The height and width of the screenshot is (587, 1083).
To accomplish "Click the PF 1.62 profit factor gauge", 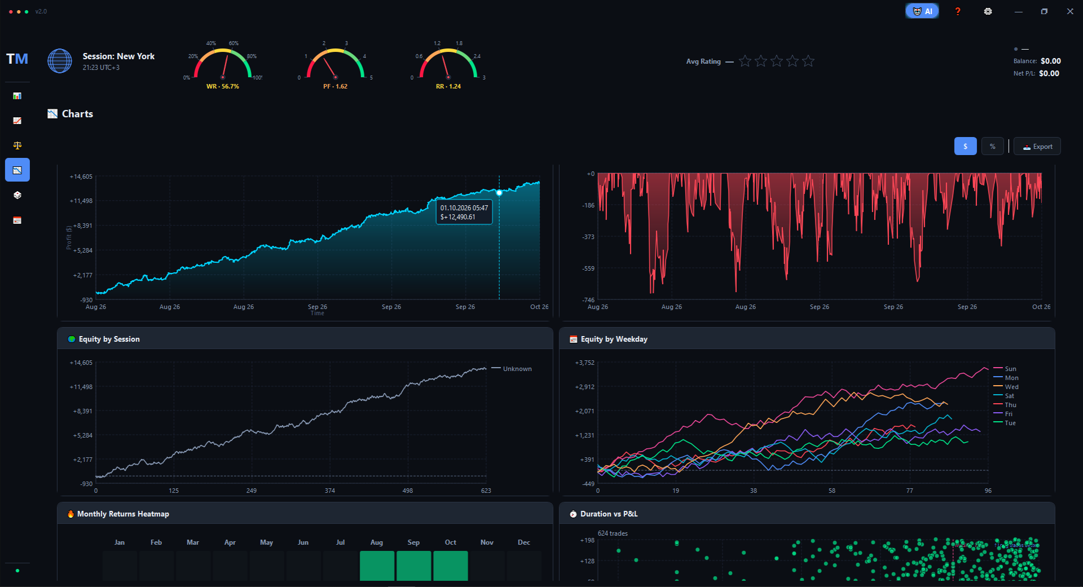I will click(336, 65).
